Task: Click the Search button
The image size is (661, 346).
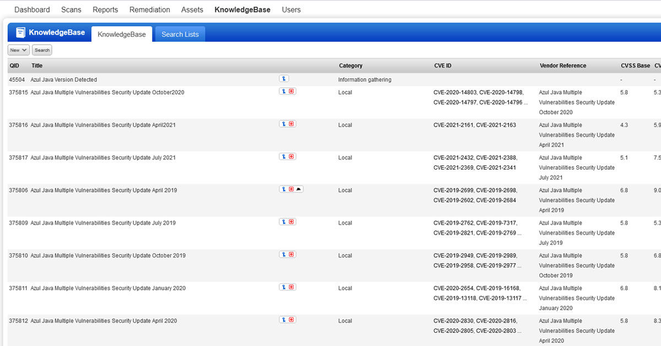Action: (42, 50)
